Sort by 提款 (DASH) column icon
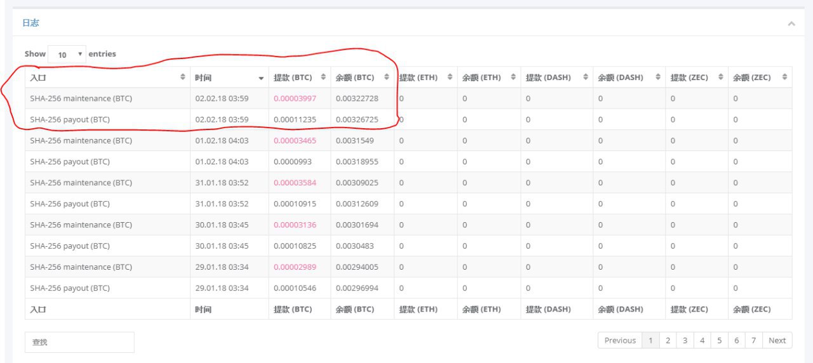The image size is (813, 363). [x=584, y=77]
